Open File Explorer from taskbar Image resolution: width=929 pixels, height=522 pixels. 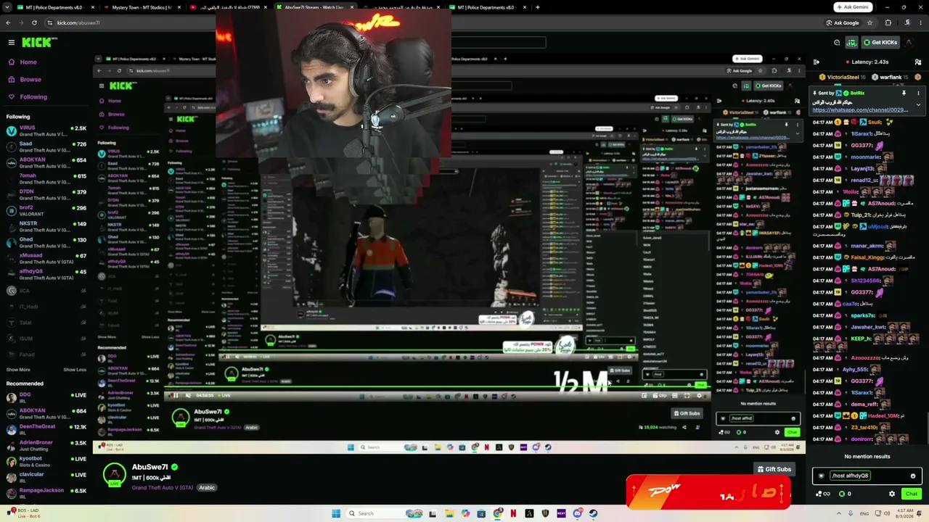449,513
